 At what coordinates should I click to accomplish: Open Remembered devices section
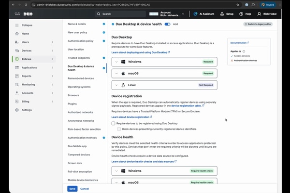81,78
